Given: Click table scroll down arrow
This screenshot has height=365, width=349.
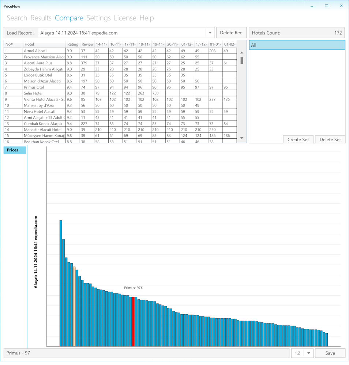Looking at the screenshot, I should (242, 138).
